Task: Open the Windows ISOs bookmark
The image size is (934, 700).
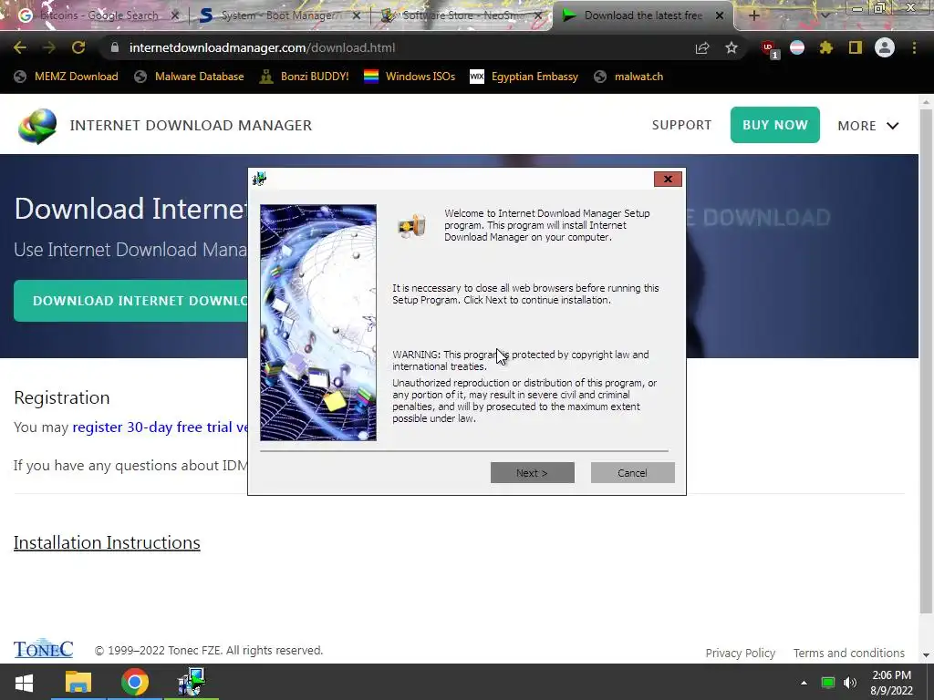Action: 410,77
